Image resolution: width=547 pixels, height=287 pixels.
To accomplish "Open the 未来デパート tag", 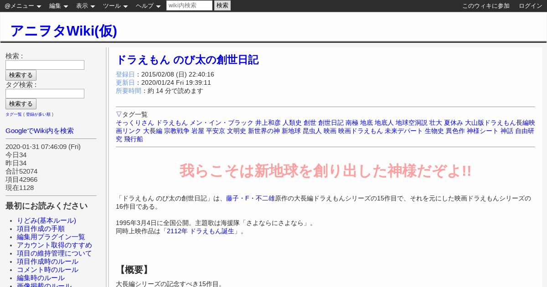I will 404,131.
